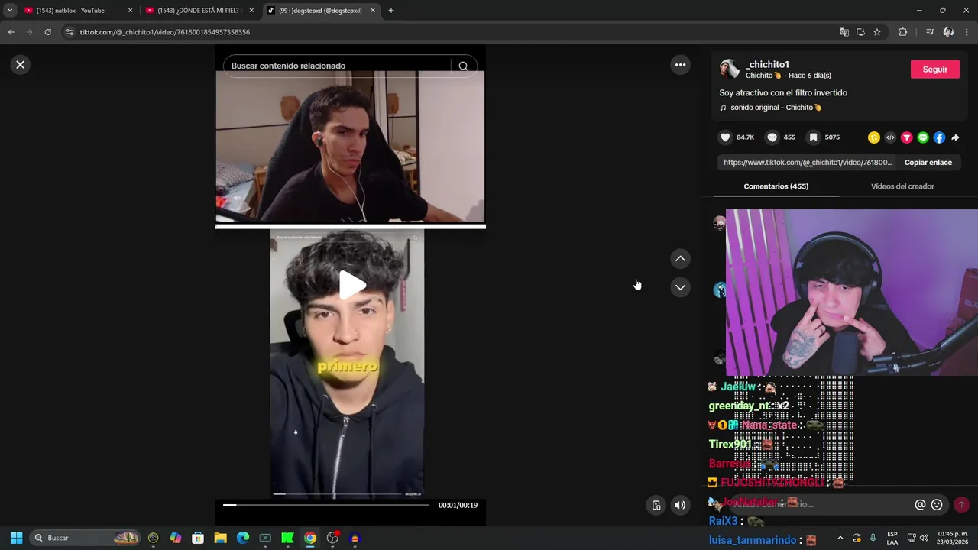Open OBS Studio from the taskbar
This screenshot has height=550, width=978.
(332, 538)
